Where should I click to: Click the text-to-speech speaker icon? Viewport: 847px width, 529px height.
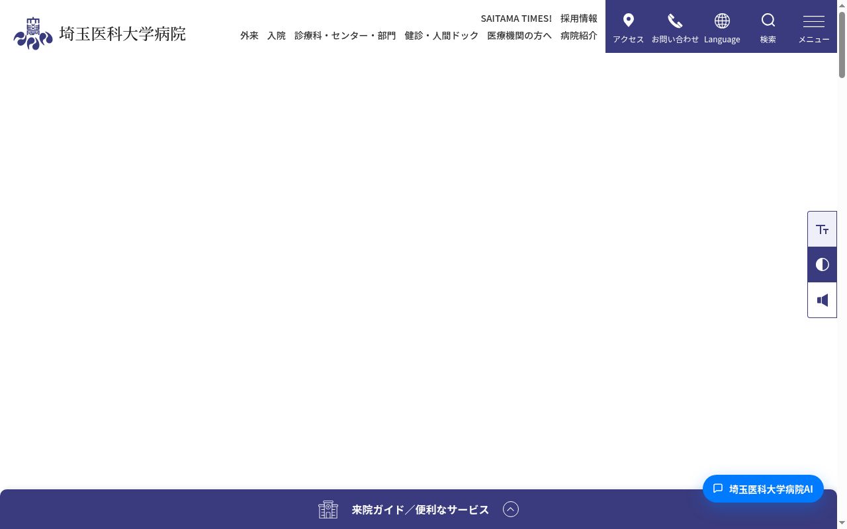pyautogui.click(x=823, y=300)
